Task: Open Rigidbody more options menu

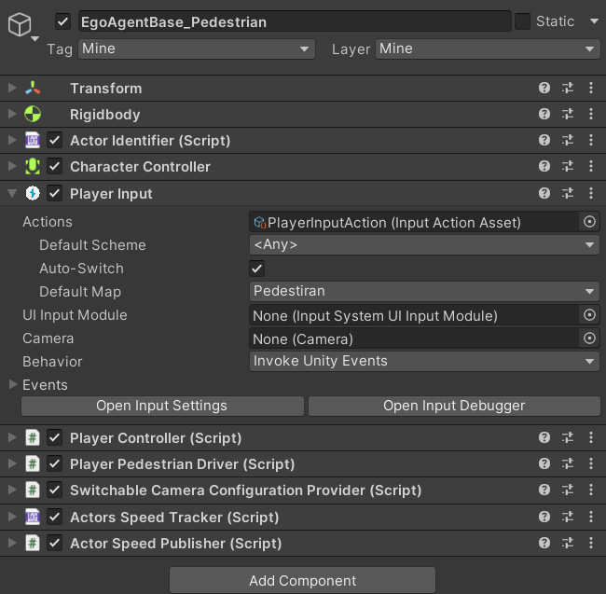Action: tap(591, 114)
